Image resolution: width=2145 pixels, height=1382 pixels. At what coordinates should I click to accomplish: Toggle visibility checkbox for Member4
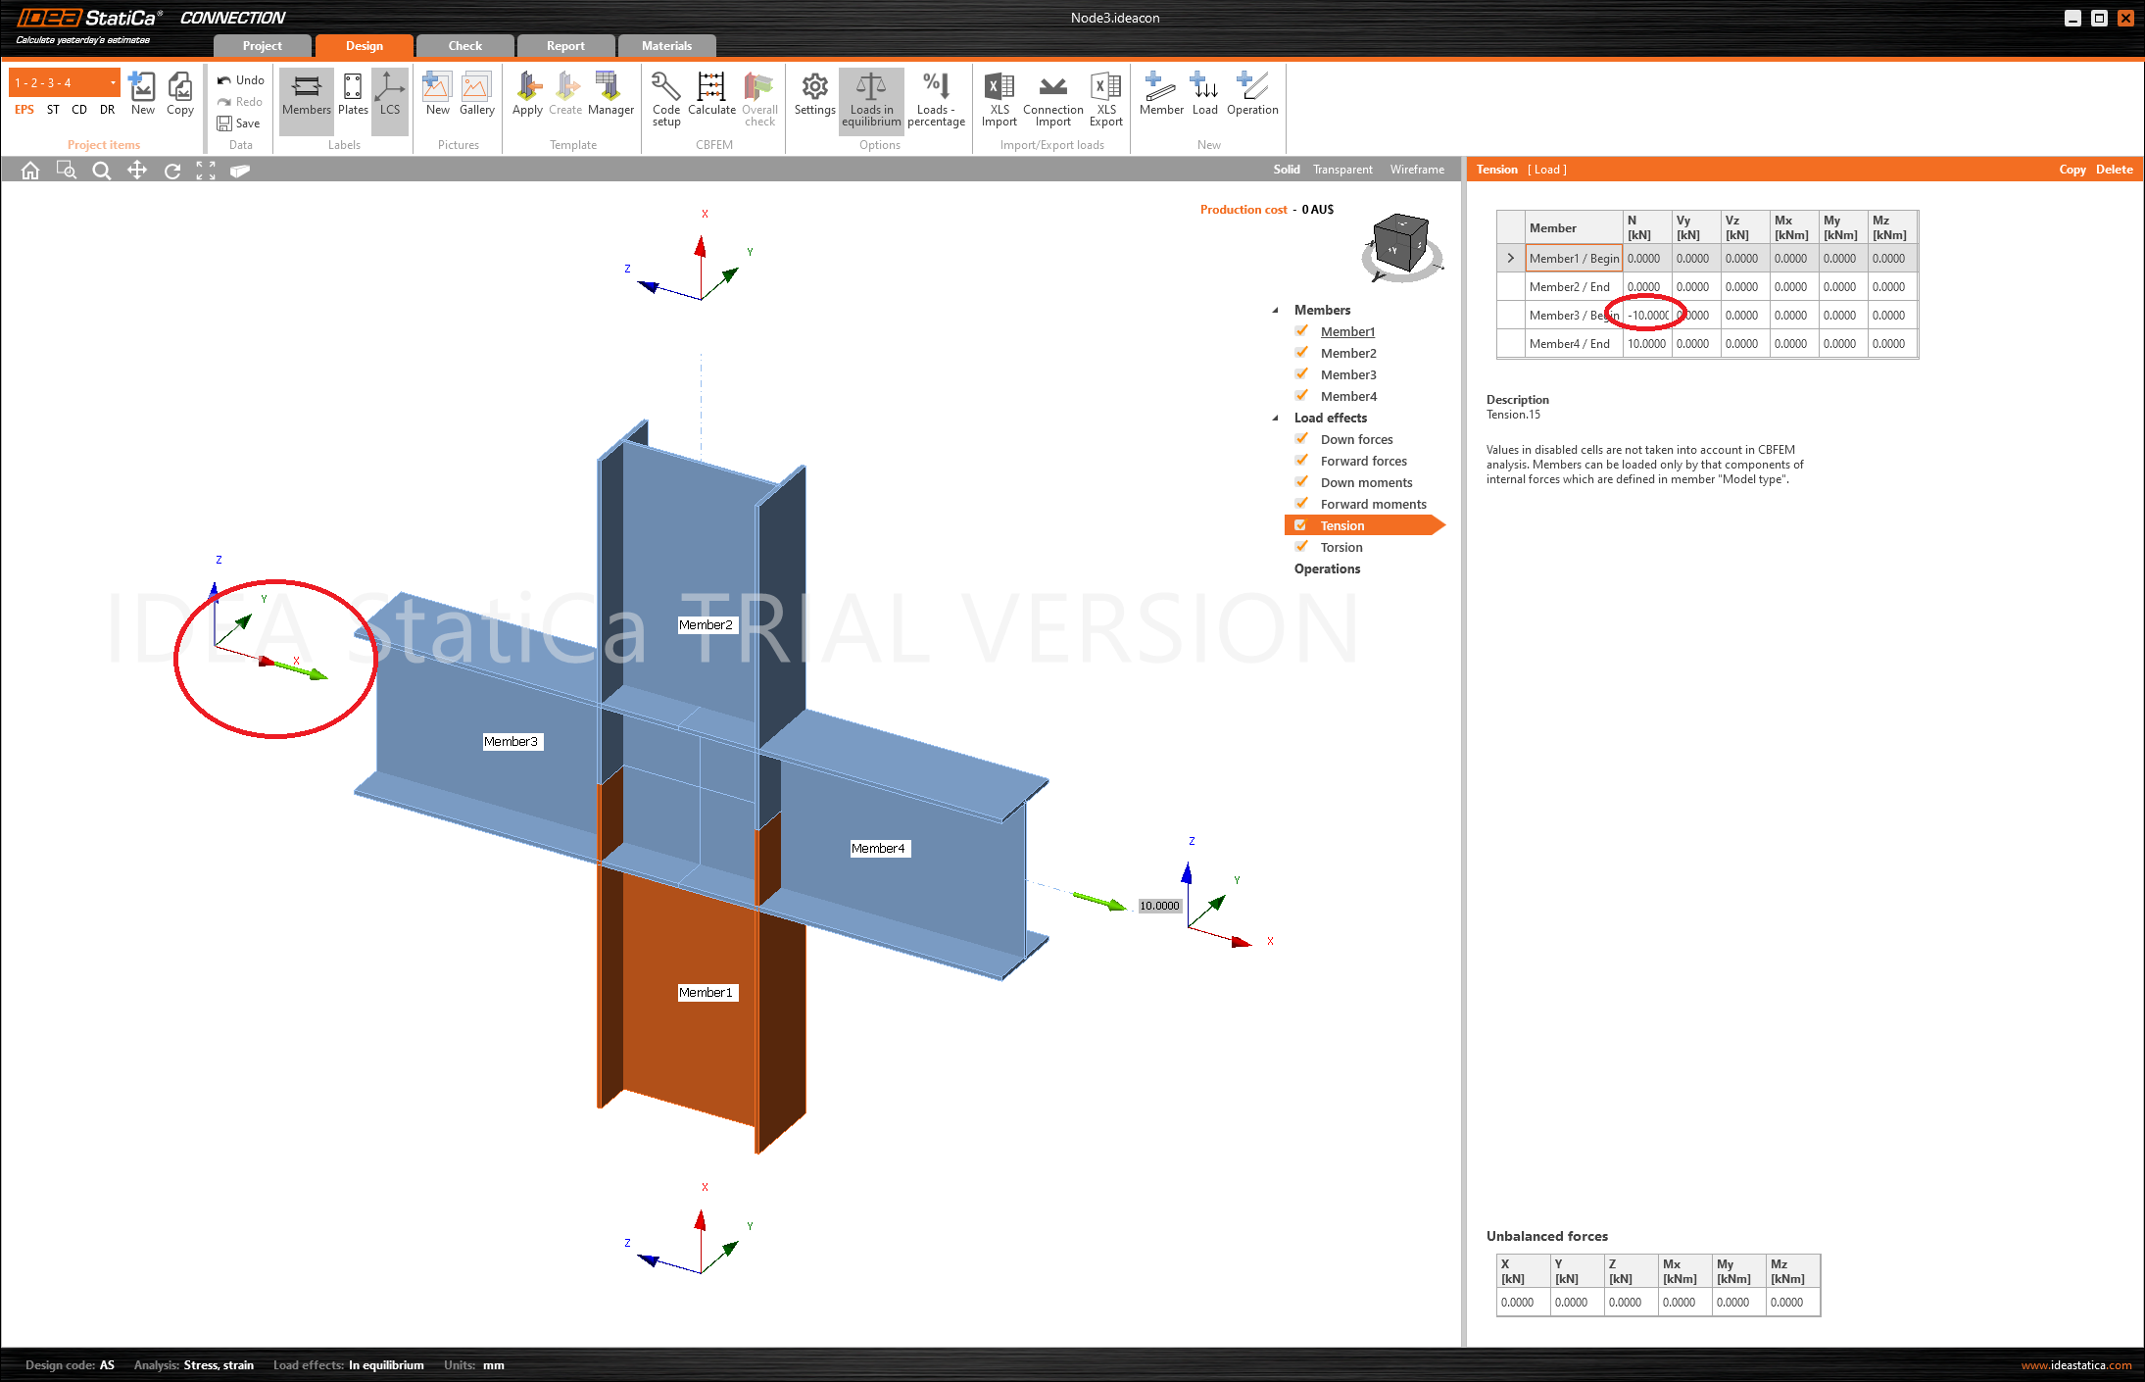tap(1301, 396)
